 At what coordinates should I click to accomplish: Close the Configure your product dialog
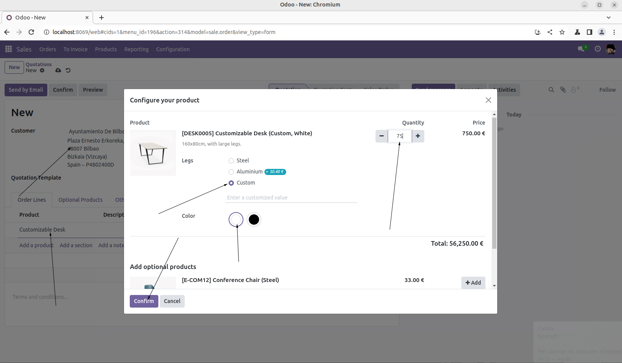point(488,100)
